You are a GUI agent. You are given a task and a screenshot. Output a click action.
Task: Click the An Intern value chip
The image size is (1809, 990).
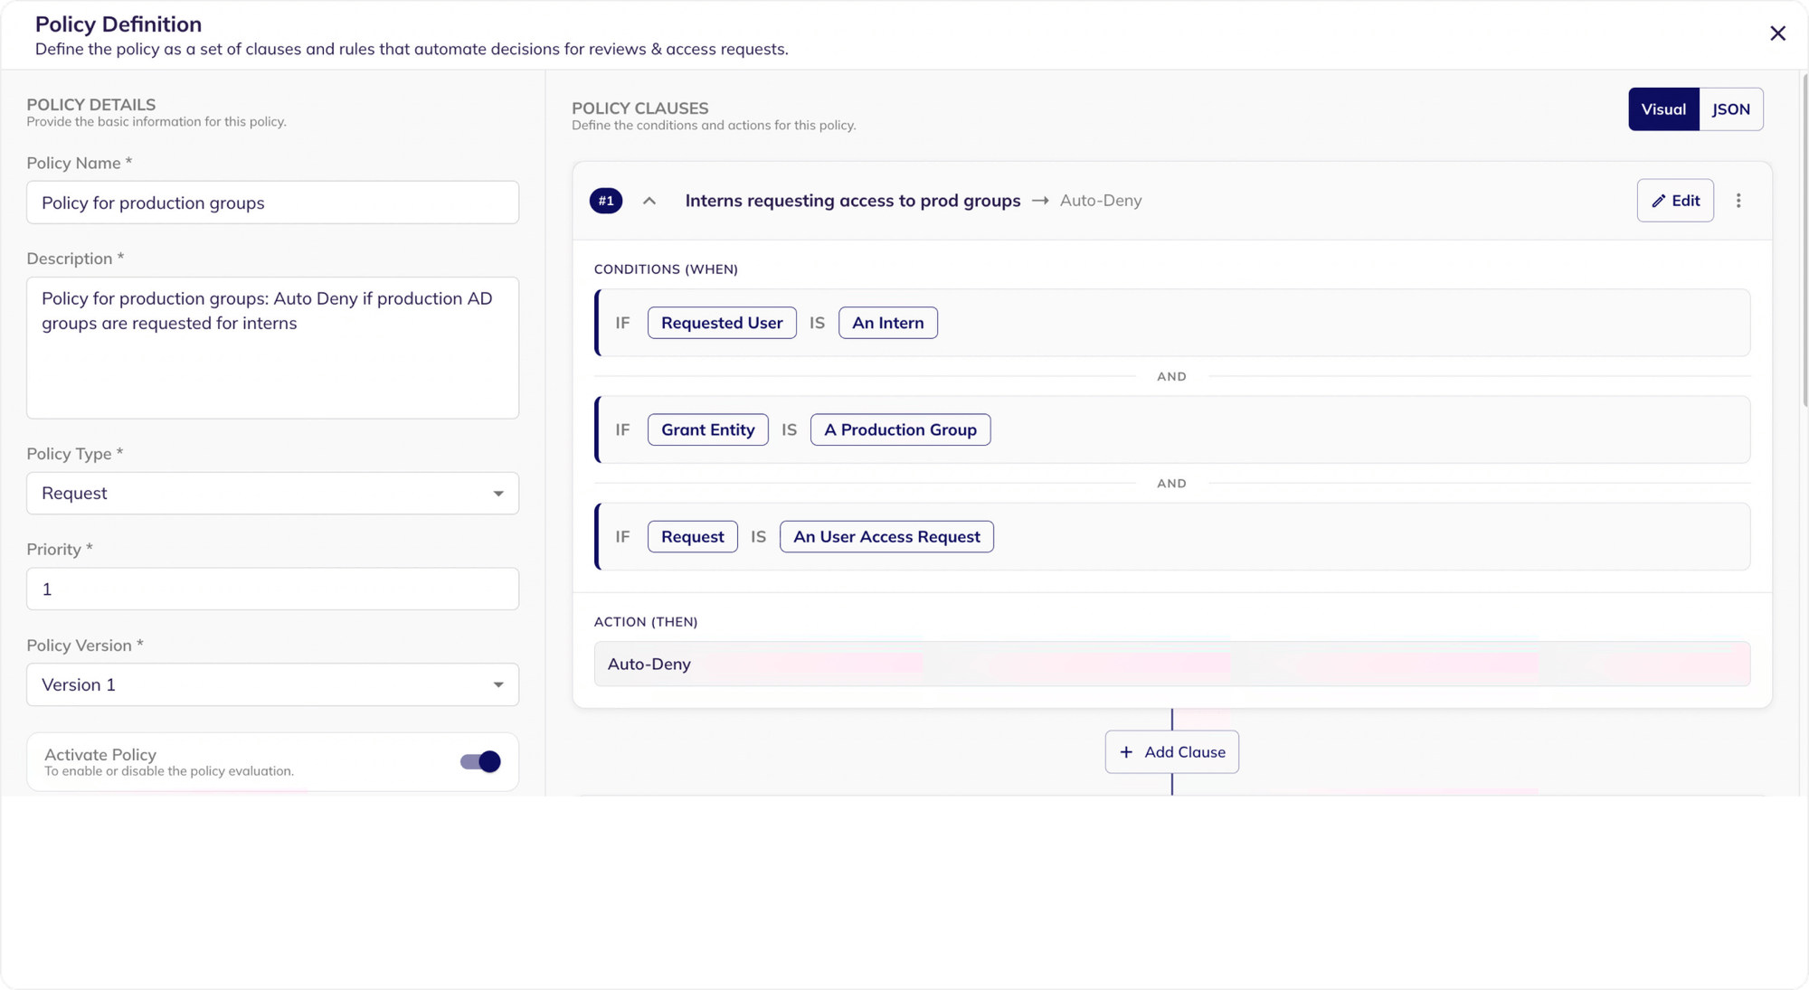tap(887, 323)
